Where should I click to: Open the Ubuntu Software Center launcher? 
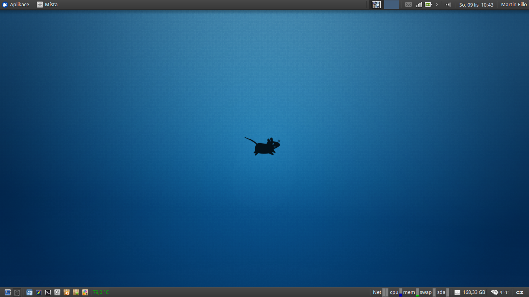[x=67, y=292]
